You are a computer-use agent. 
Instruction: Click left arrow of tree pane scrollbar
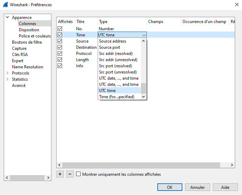tap(7, 177)
